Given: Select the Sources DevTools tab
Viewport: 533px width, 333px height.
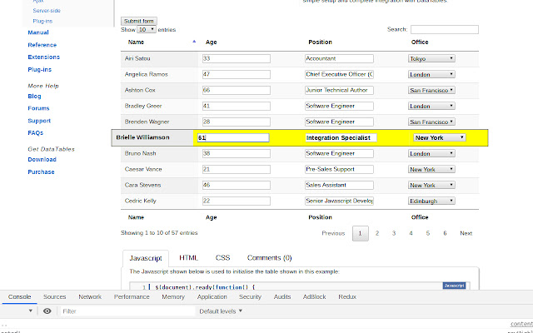Looking at the screenshot, I should [55, 296].
